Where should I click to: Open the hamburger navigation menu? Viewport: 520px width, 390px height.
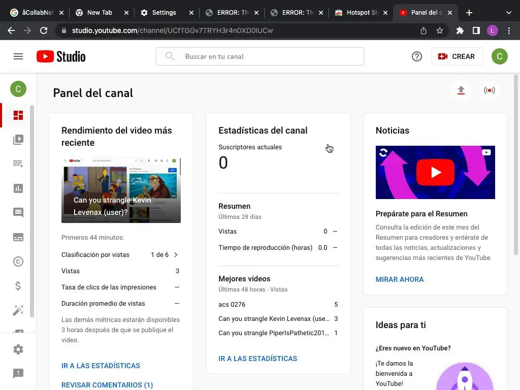point(18,57)
